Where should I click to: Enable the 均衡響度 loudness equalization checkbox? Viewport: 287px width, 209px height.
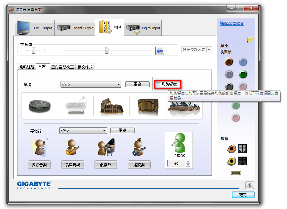click(x=158, y=84)
